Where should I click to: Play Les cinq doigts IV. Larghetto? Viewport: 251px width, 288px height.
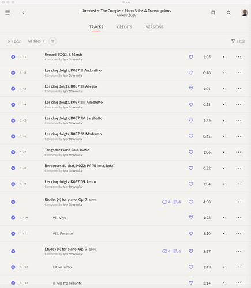pos(13,120)
